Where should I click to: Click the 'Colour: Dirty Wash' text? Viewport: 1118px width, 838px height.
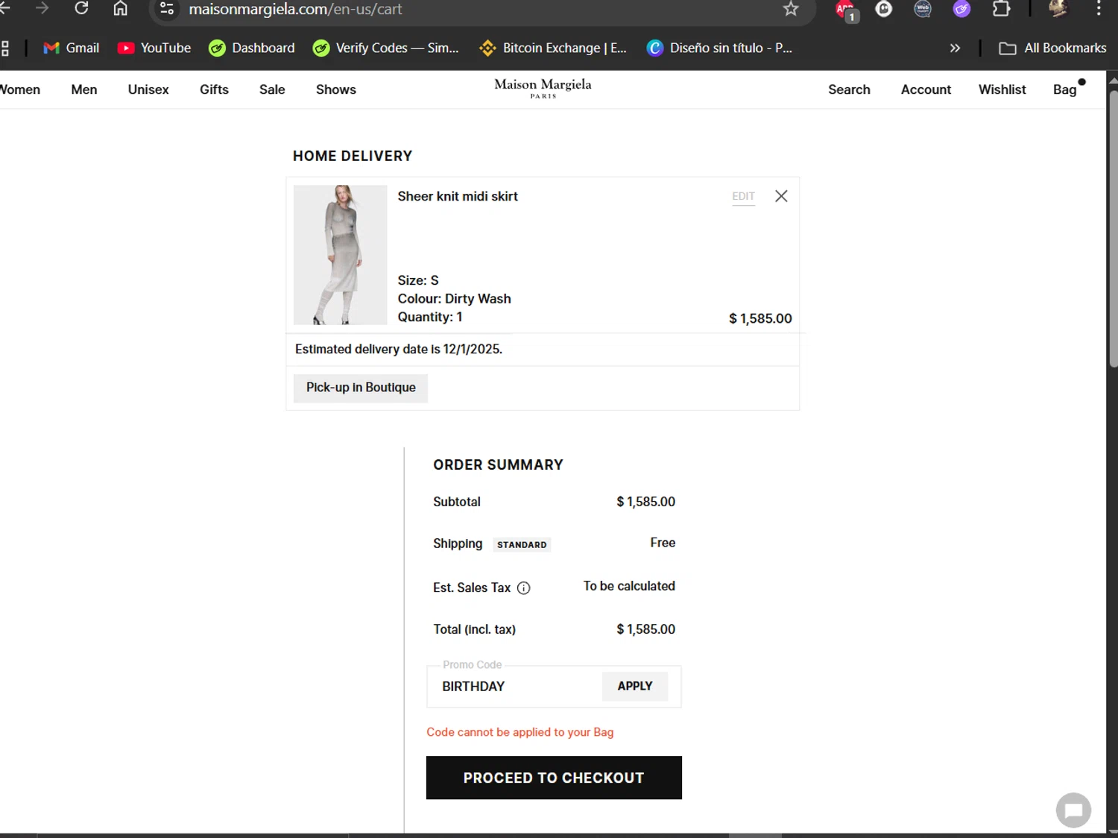(x=454, y=299)
